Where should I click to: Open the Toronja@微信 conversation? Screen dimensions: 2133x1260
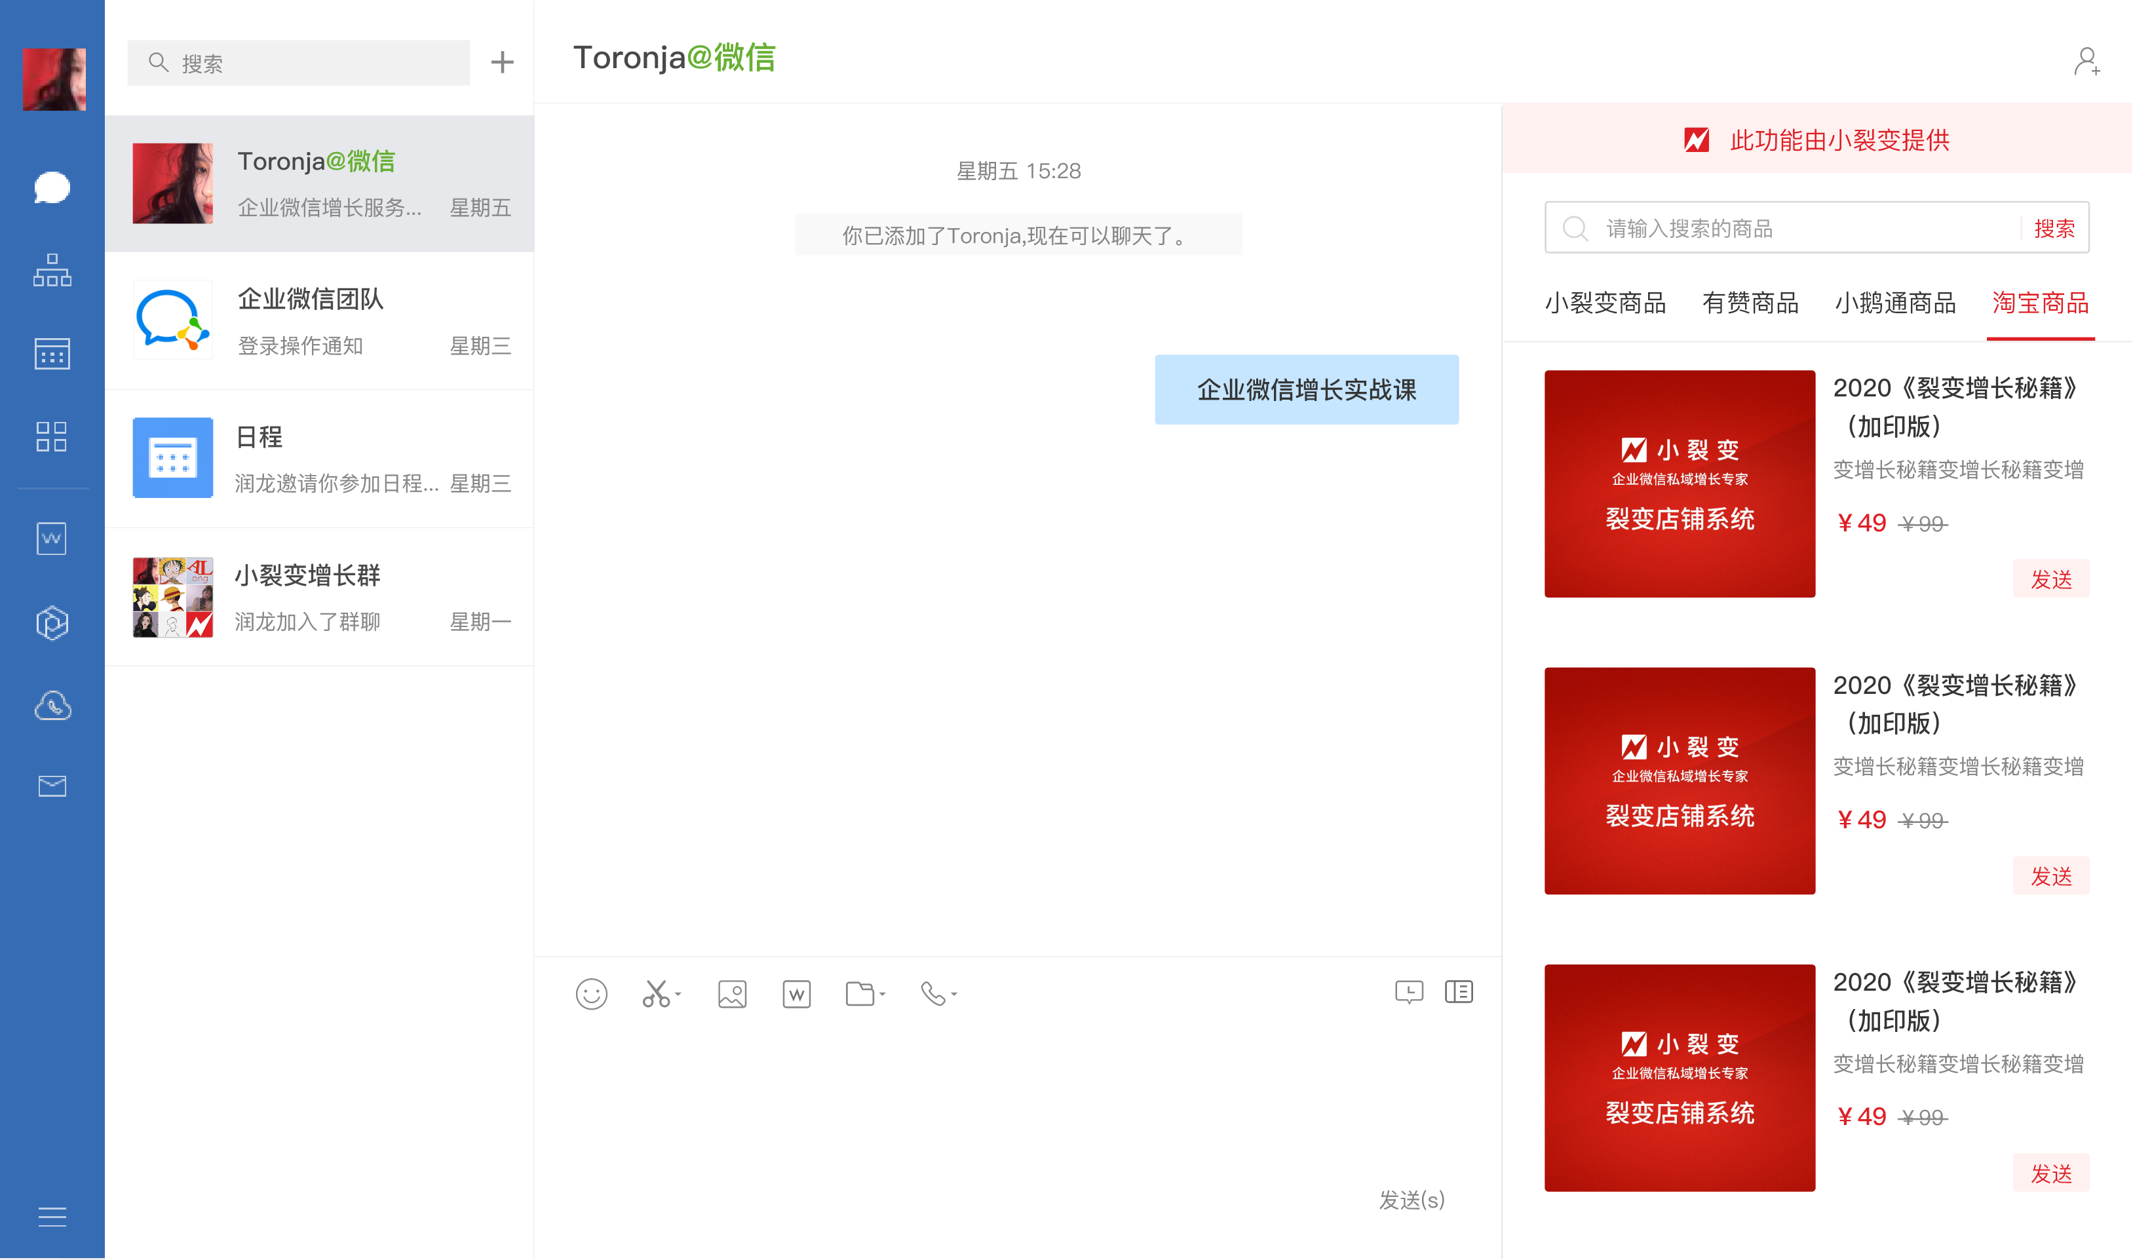(x=319, y=183)
